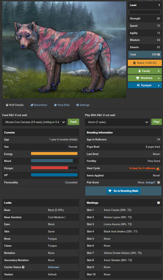This screenshot has width=163, height=280.
Task: Expand the Equipper menu arrow
Action: (158, 85)
